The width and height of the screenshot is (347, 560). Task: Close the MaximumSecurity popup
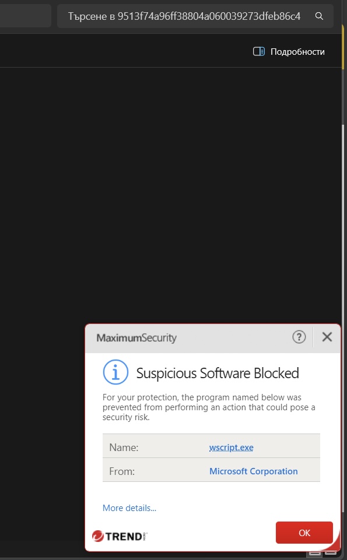click(327, 337)
